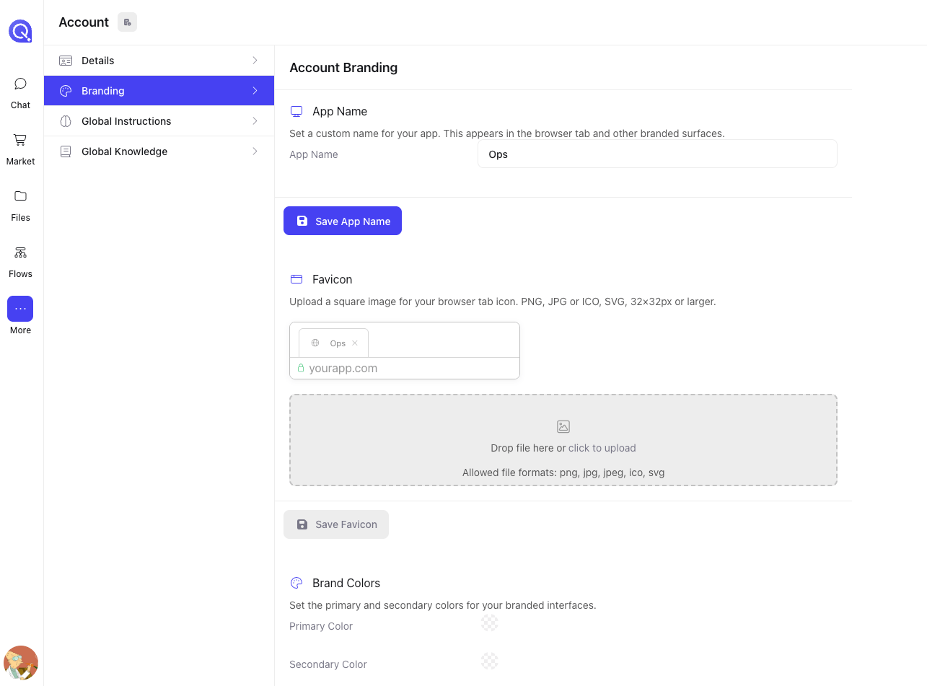Click the icon next to Account title
The image size is (927, 686).
[x=127, y=22]
